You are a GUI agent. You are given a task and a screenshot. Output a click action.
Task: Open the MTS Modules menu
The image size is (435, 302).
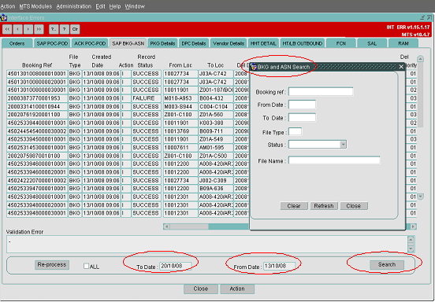coord(35,6)
